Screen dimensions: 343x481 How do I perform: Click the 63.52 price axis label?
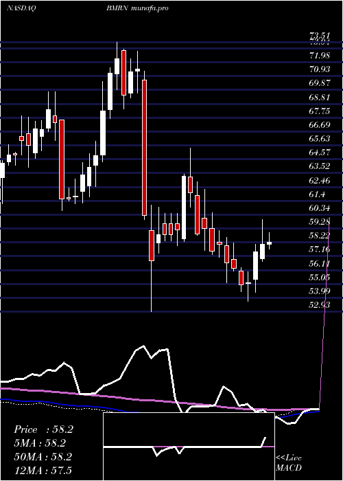320,166
